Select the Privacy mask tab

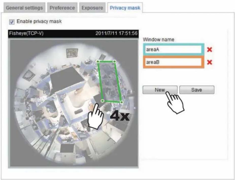point(125,8)
